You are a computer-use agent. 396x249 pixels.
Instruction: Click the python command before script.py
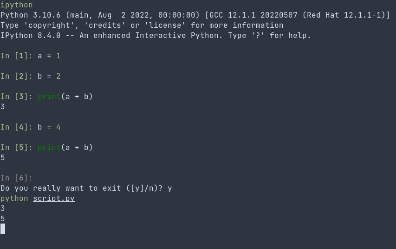[14, 199]
